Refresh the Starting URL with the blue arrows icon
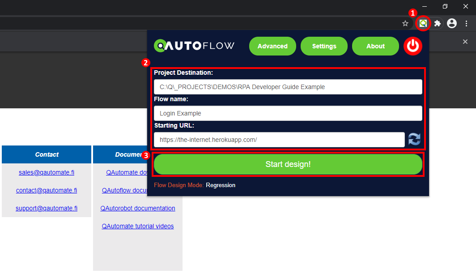 coord(414,140)
